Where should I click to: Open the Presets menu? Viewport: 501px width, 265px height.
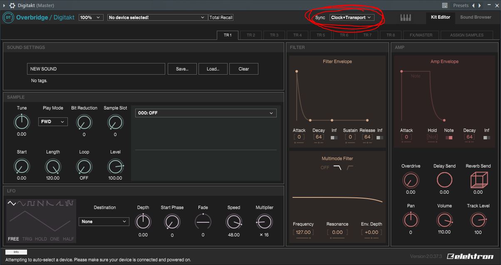461,5
